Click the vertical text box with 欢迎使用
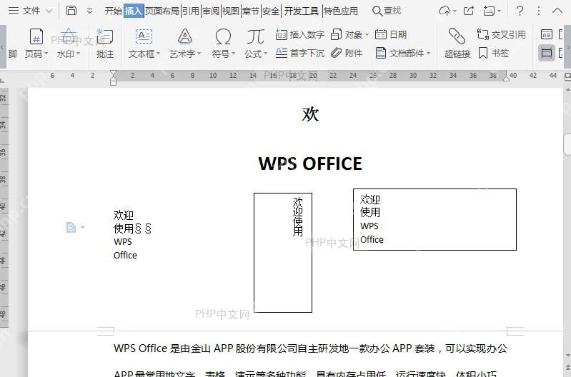This screenshot has height=377, width=571. (283, 253)
